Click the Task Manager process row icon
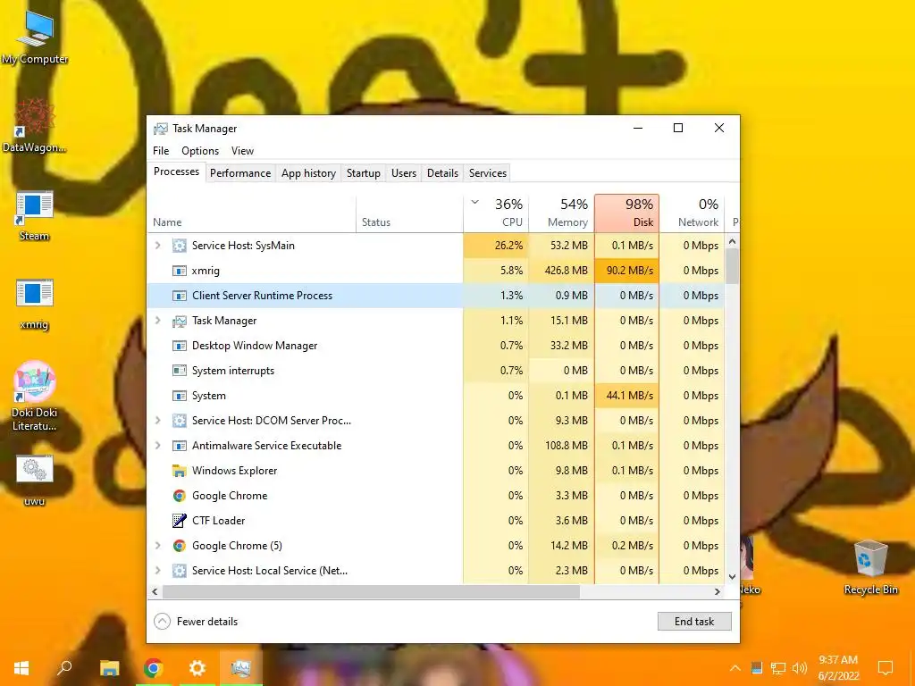 (x=179, y=321)
